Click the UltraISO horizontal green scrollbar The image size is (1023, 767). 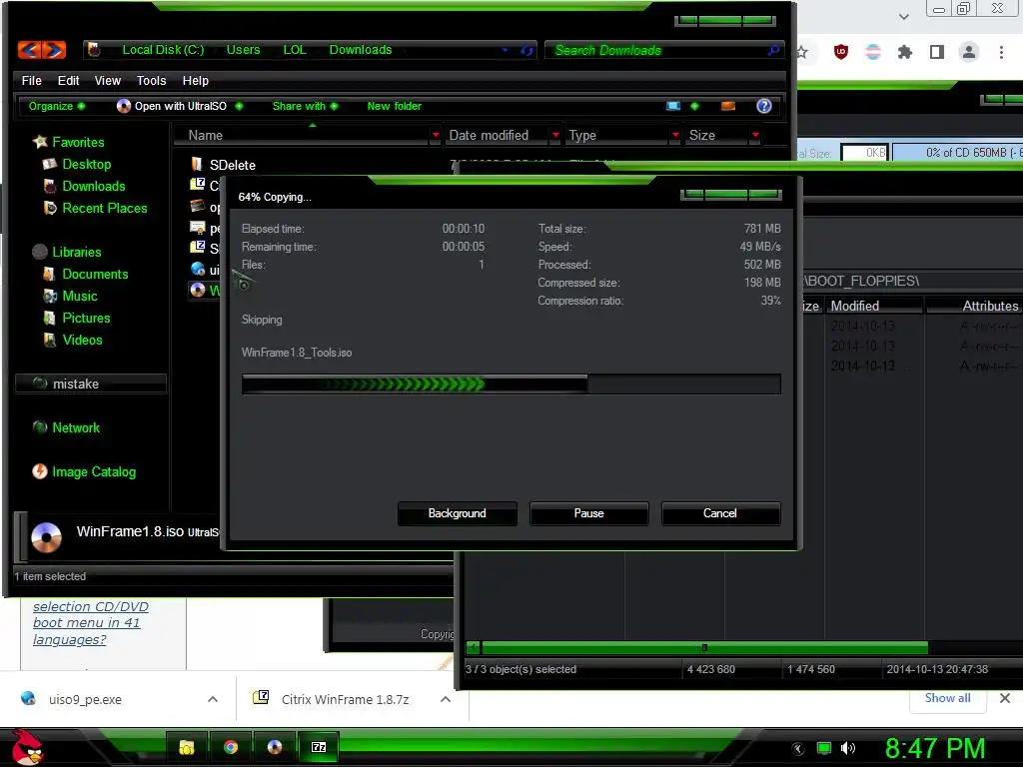tap(704, 647)
